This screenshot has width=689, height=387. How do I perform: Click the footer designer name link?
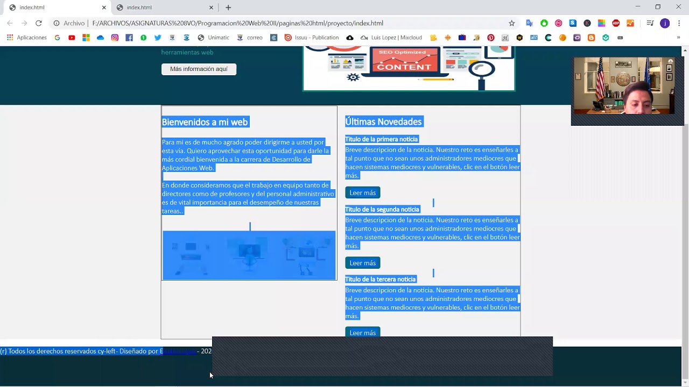(178, 351)
